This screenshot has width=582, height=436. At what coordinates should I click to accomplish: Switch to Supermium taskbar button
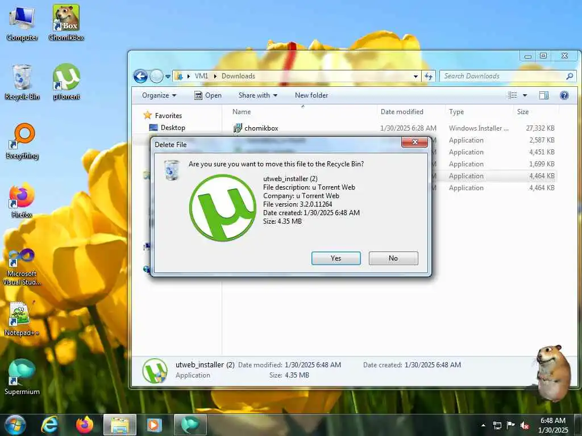[190, 425]
